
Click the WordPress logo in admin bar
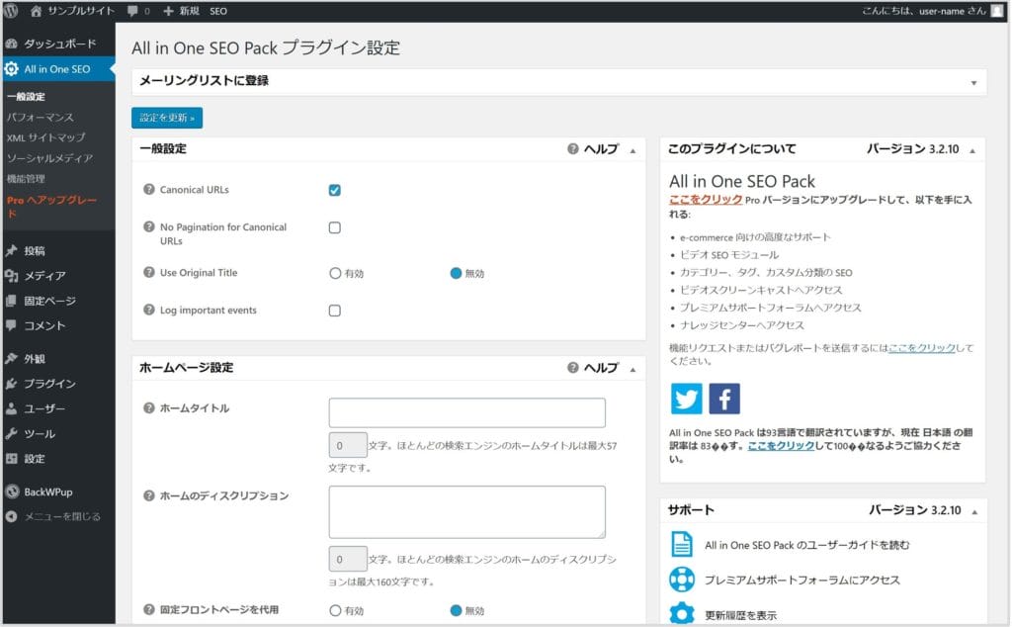pyautogui.click(x=11, y=11)
